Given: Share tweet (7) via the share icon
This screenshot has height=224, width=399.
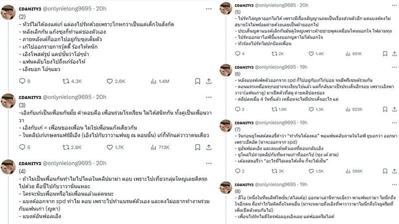Looking at the screenshot, I should [394, 171].
